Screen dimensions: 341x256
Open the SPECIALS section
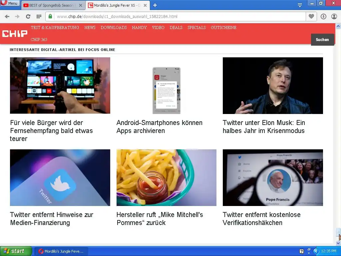(196, 28)
